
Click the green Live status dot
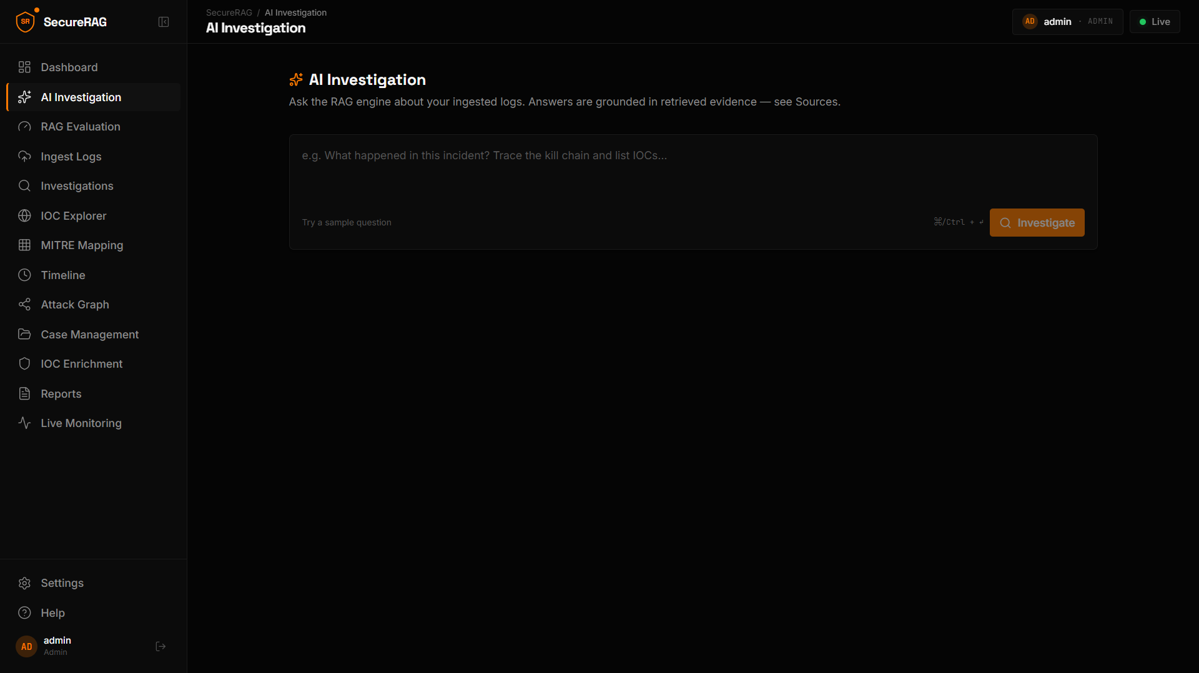click(x=1143, y=22)
